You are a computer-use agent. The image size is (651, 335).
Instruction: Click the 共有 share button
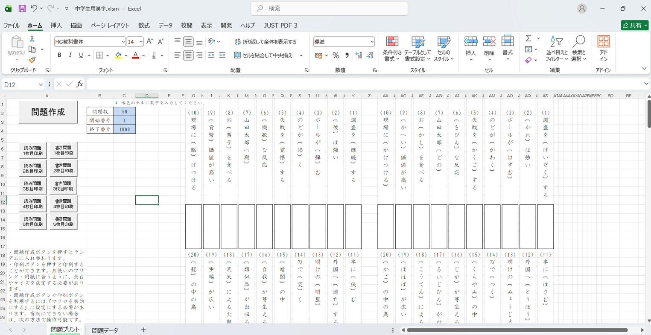pos(634,26)
